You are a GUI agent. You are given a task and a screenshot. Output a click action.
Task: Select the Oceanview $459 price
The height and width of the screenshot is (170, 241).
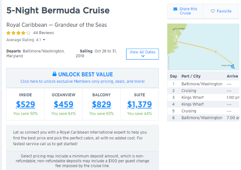coord(63,104)
